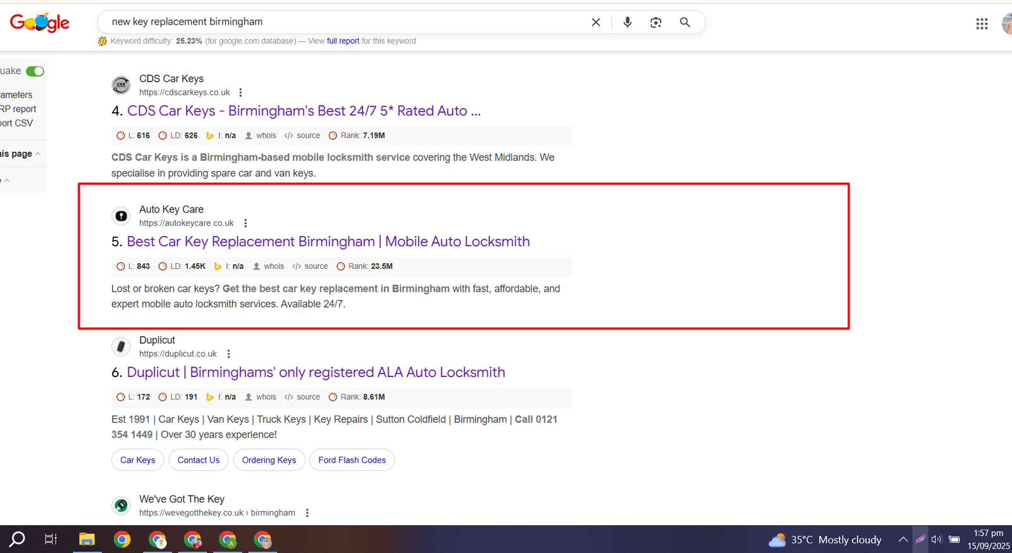Collapse the 'this page' sidebar section
Image resolution: width=1012 pixels, height=553 pixels.
(x=38, y=154)
